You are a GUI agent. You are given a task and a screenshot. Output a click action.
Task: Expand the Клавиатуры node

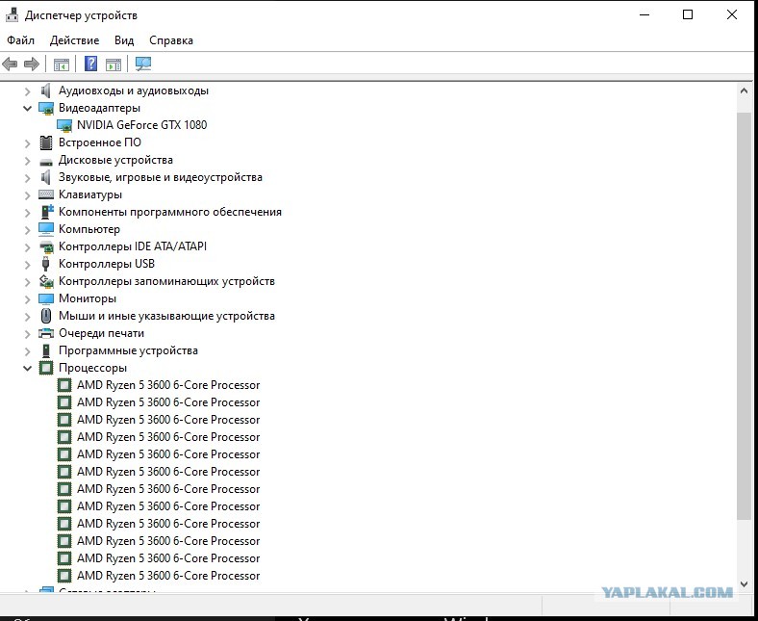click(28, 195)
